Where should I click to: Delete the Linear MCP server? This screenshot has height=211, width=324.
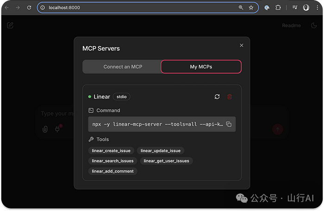point(230,97)
